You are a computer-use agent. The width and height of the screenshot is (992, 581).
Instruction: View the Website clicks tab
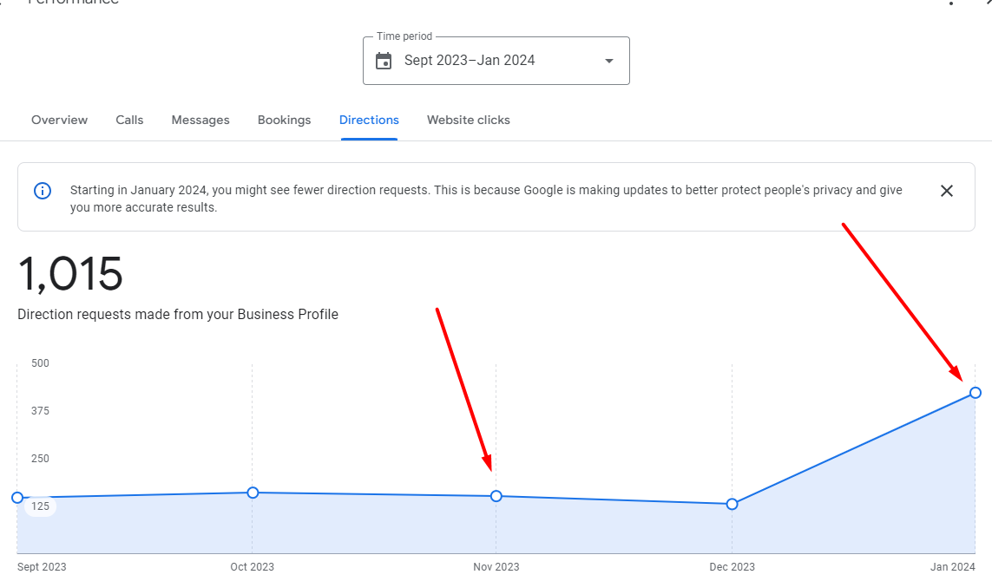point(469,121)
